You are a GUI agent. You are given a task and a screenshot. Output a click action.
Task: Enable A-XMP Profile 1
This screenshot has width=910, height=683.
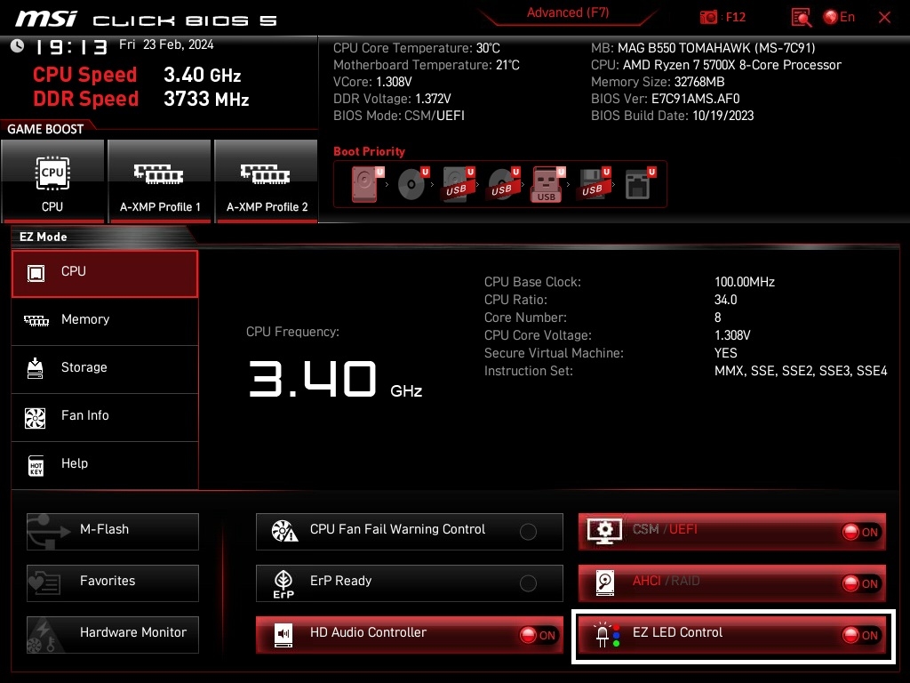(x=160, y=181)
